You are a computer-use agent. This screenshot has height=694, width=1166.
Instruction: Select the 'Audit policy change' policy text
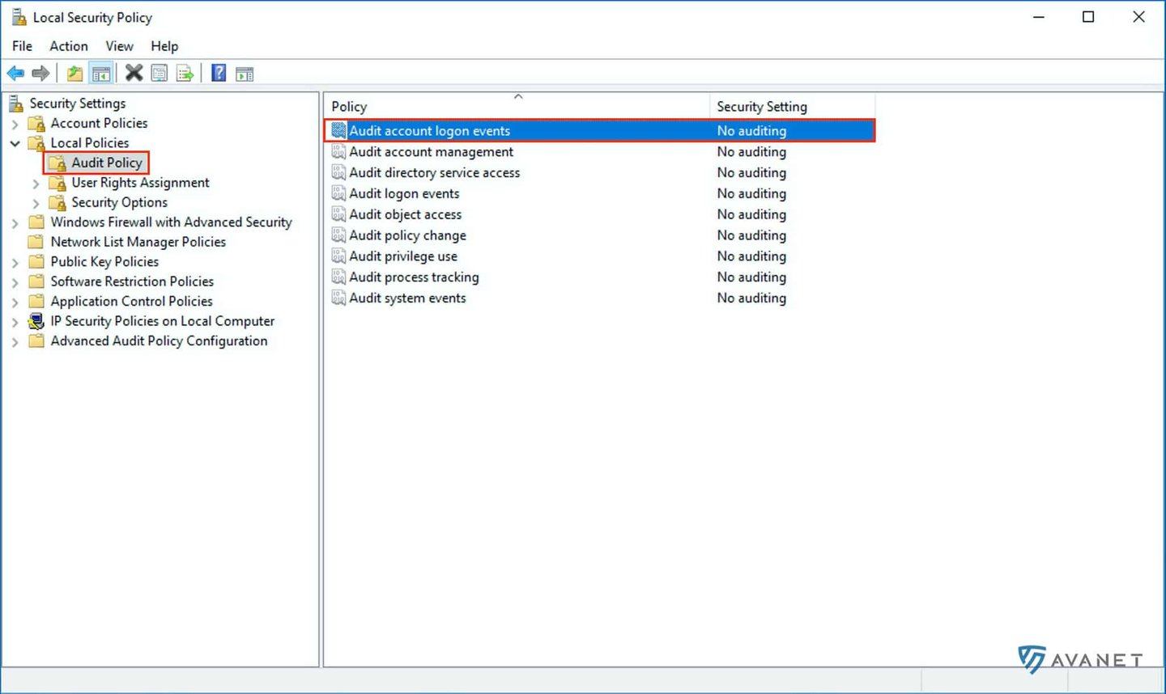pos(408,235)
